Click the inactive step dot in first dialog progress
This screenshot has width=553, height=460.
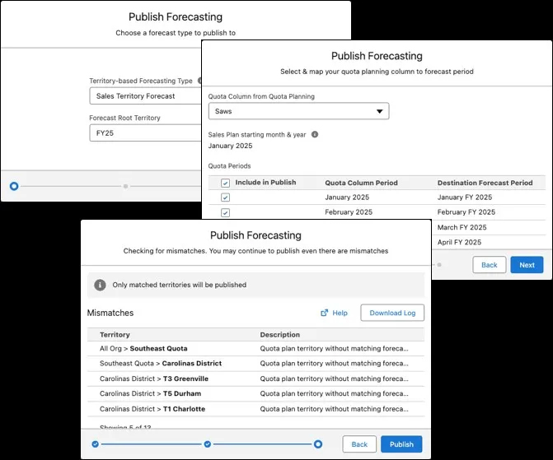(x=125, y=186)
